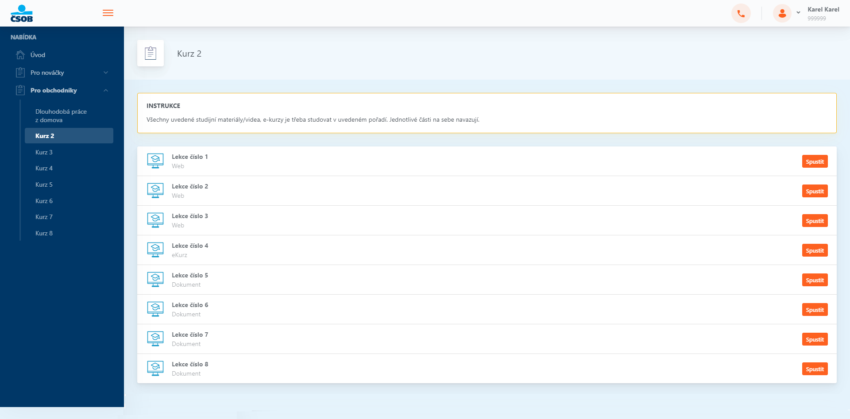This screenshot has width=850, height=419.
Task: Click the Kurz 2 page title
Action: pos(189,54)
